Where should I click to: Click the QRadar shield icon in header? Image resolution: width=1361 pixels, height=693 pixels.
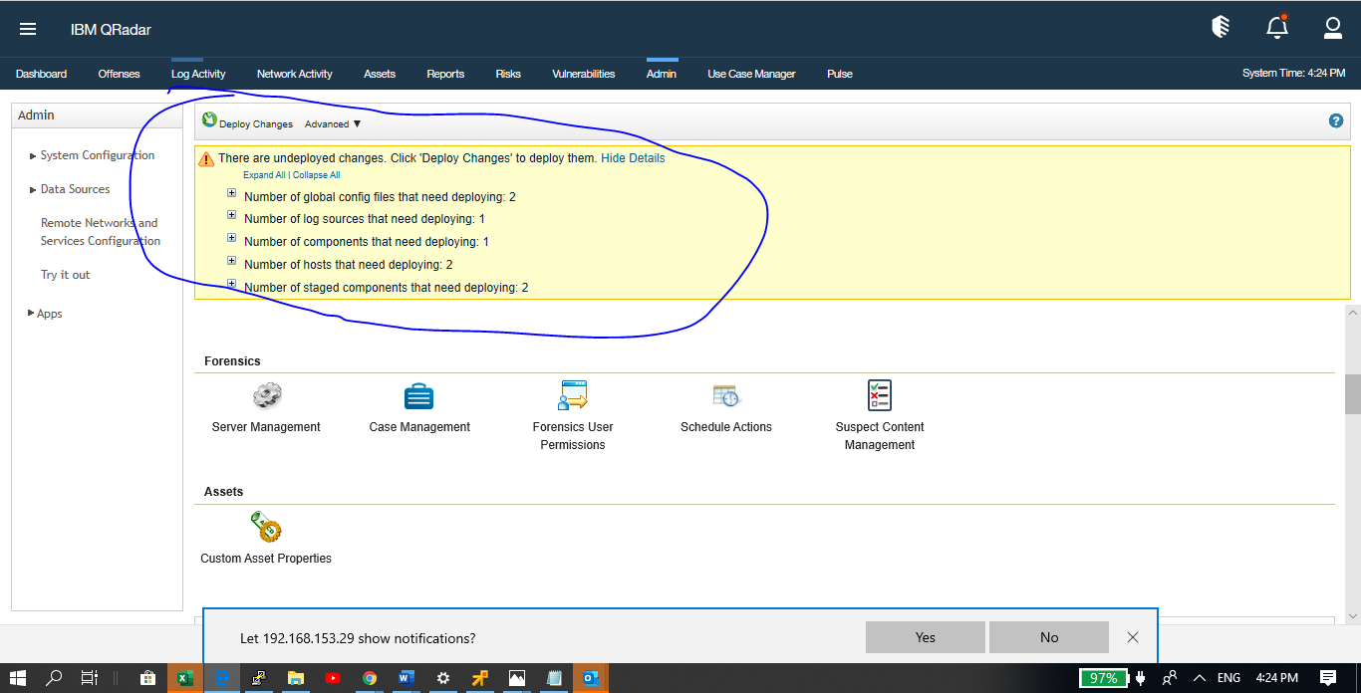click(x=1221, y=28)
